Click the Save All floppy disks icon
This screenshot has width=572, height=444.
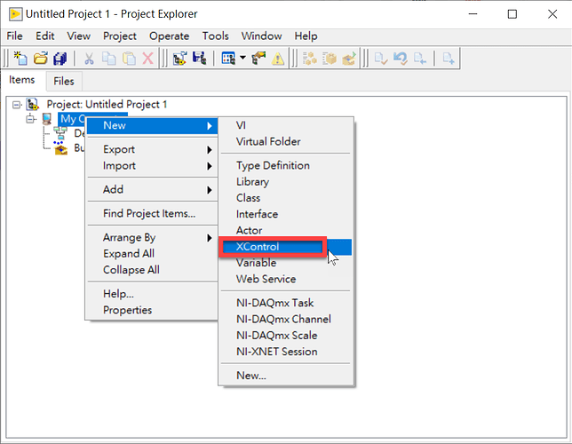coord(60,59)
